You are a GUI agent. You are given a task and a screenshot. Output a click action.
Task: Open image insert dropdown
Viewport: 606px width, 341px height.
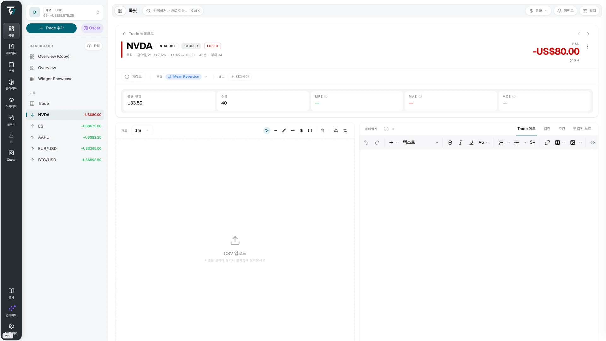click(x=576, y=143)
